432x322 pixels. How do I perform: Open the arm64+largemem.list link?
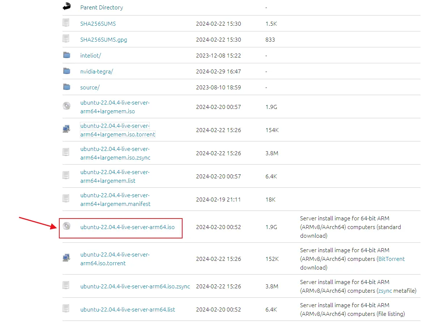click(115, 177)
